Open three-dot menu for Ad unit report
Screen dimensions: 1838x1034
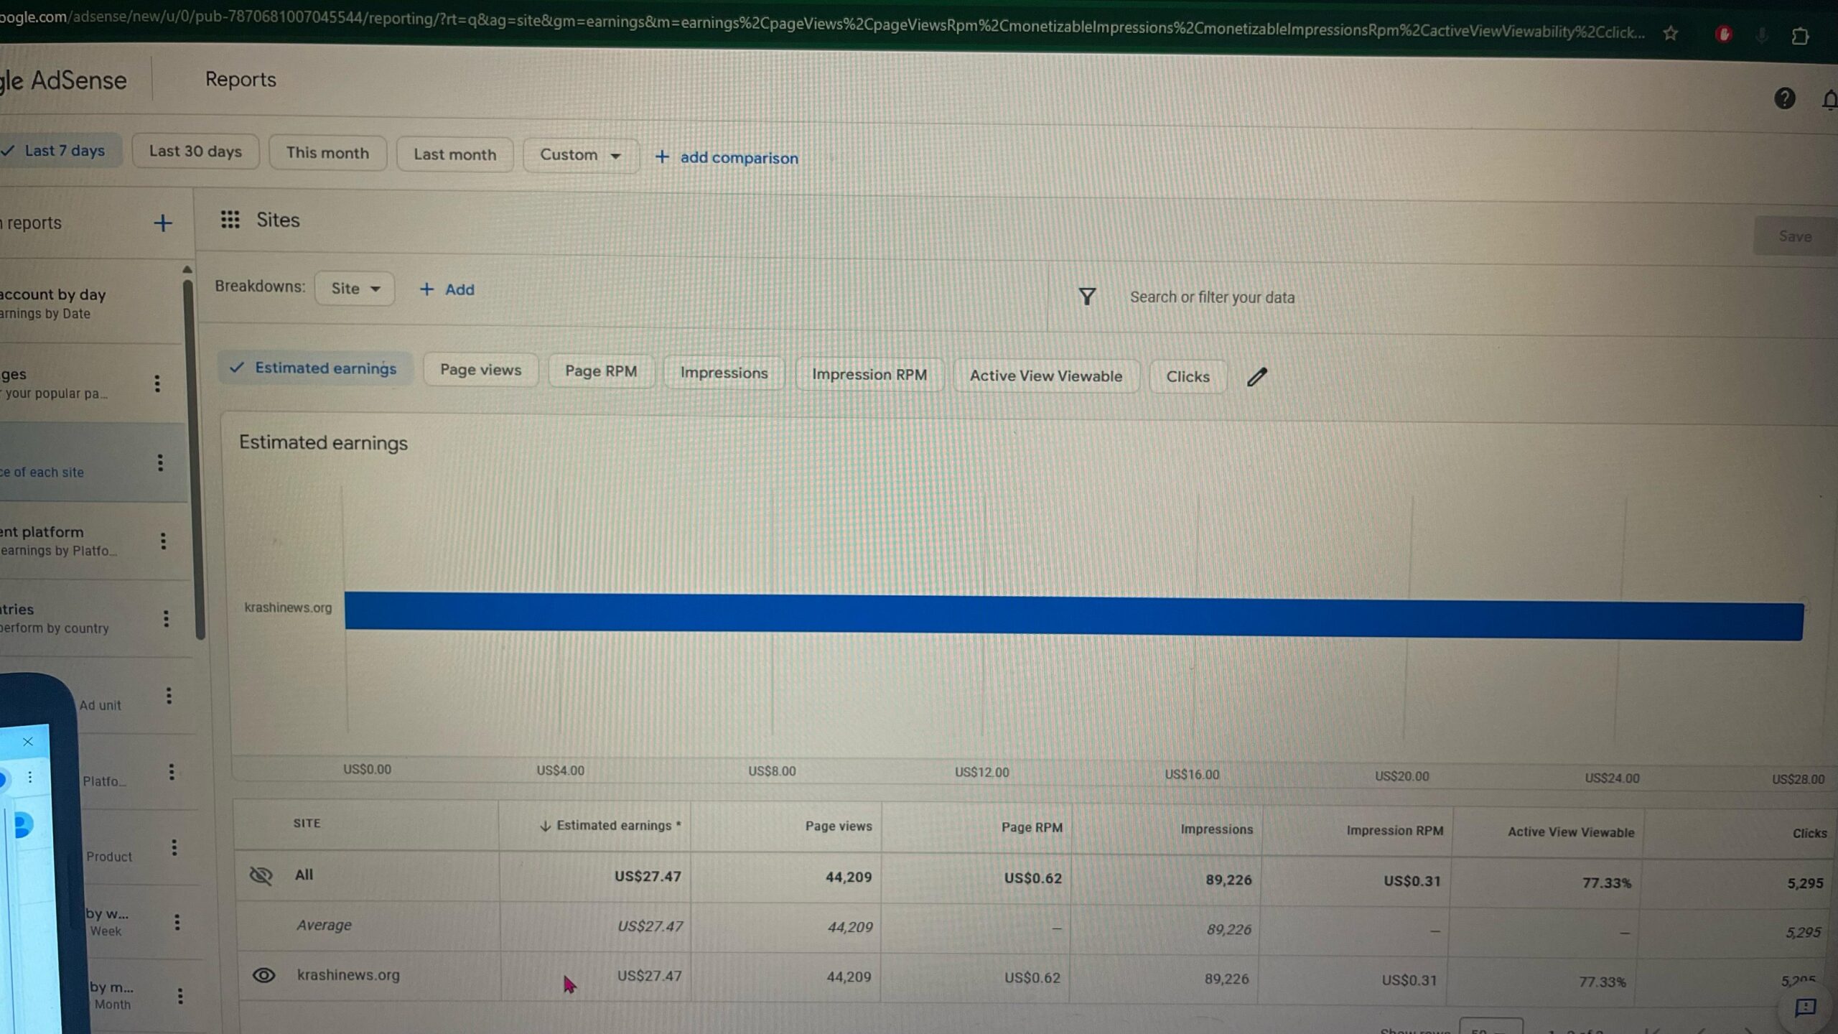(169, 695)
